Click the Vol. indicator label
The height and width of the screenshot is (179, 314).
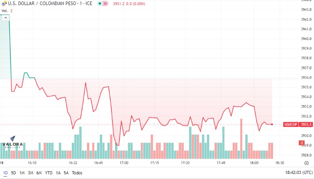[x=5, y=11]
